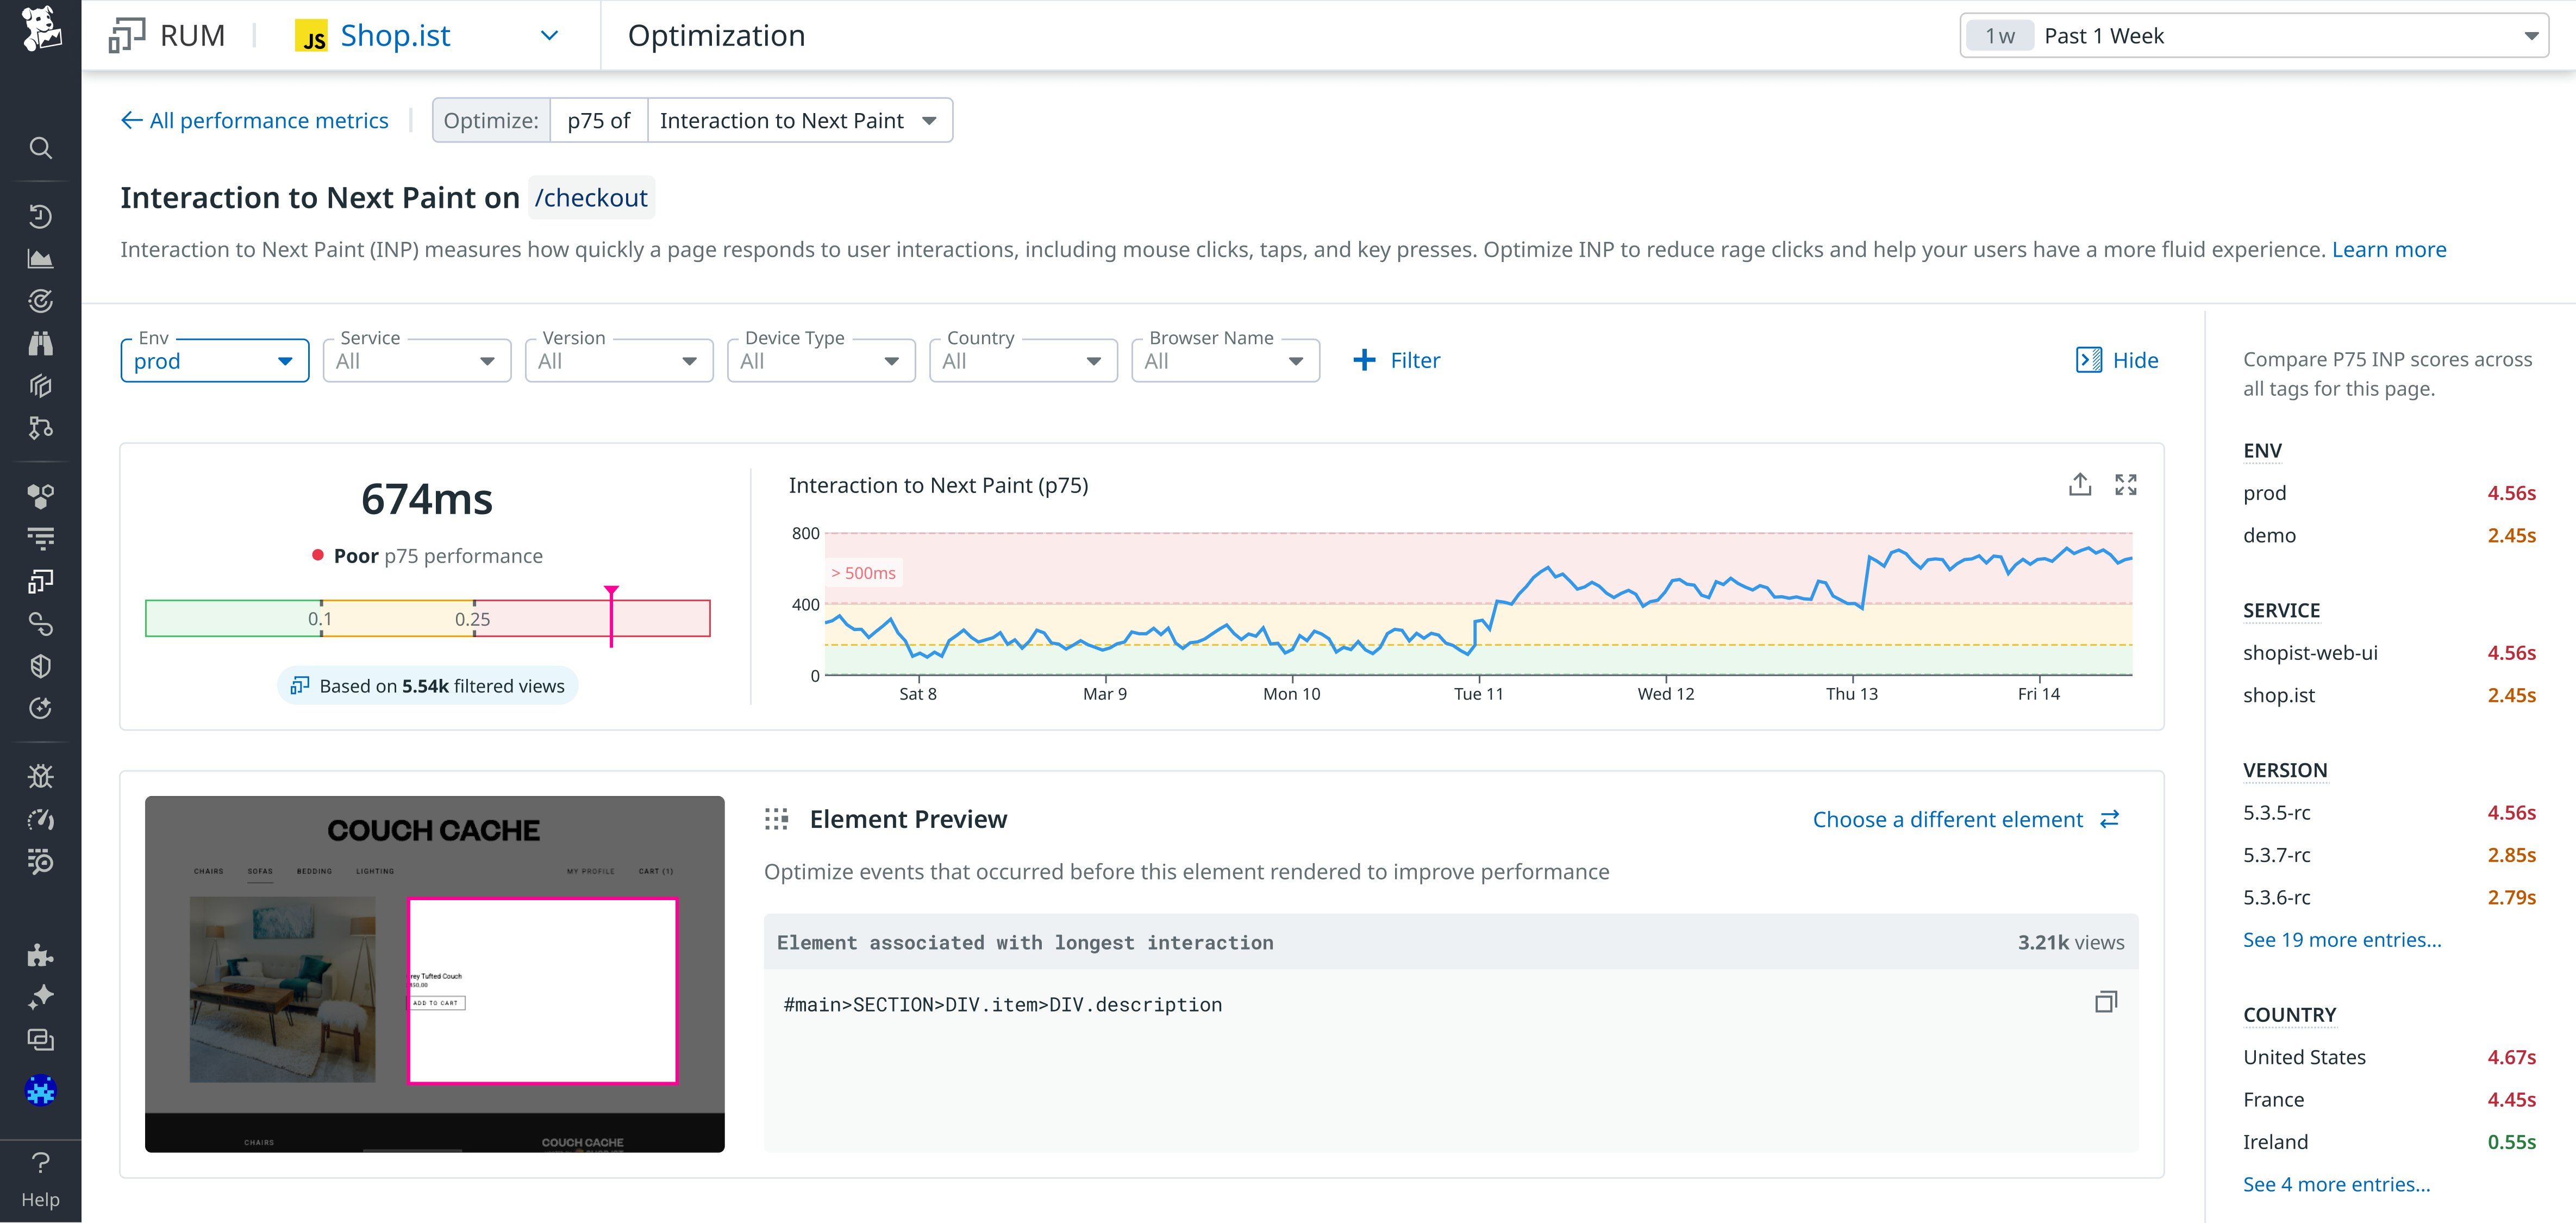Click the Learn more link about INP
2576x1223 pixels.
(2389, 249)
